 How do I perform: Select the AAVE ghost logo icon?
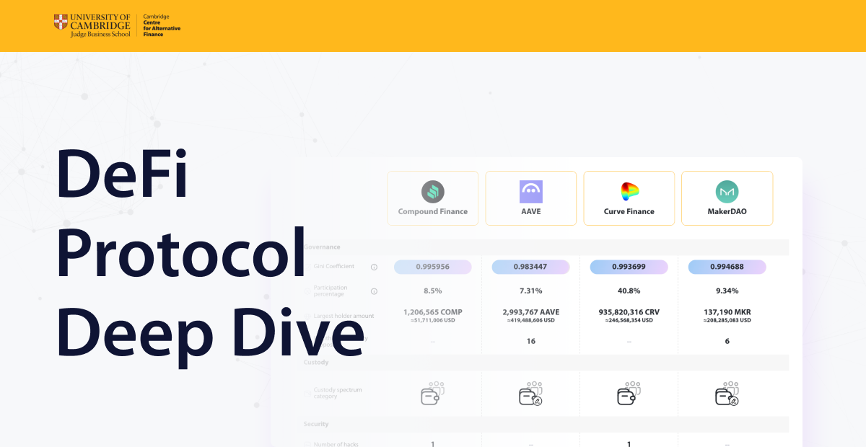point(531,192)
